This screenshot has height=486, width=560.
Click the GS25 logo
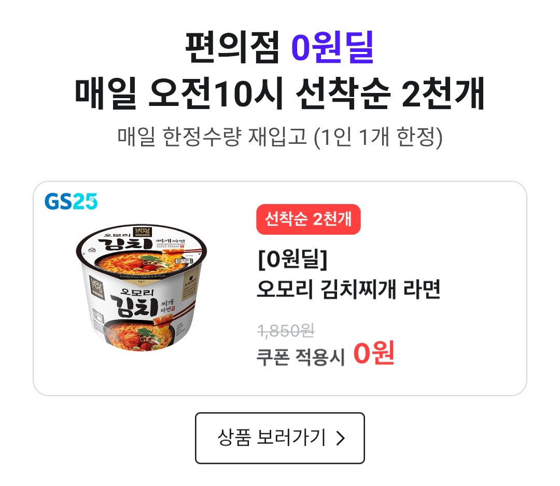click(x=71, y=201)
